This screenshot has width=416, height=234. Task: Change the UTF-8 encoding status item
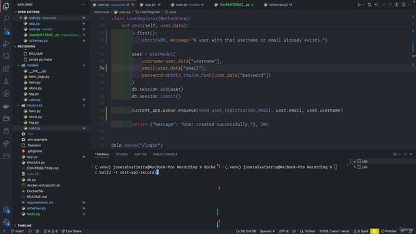283,231
